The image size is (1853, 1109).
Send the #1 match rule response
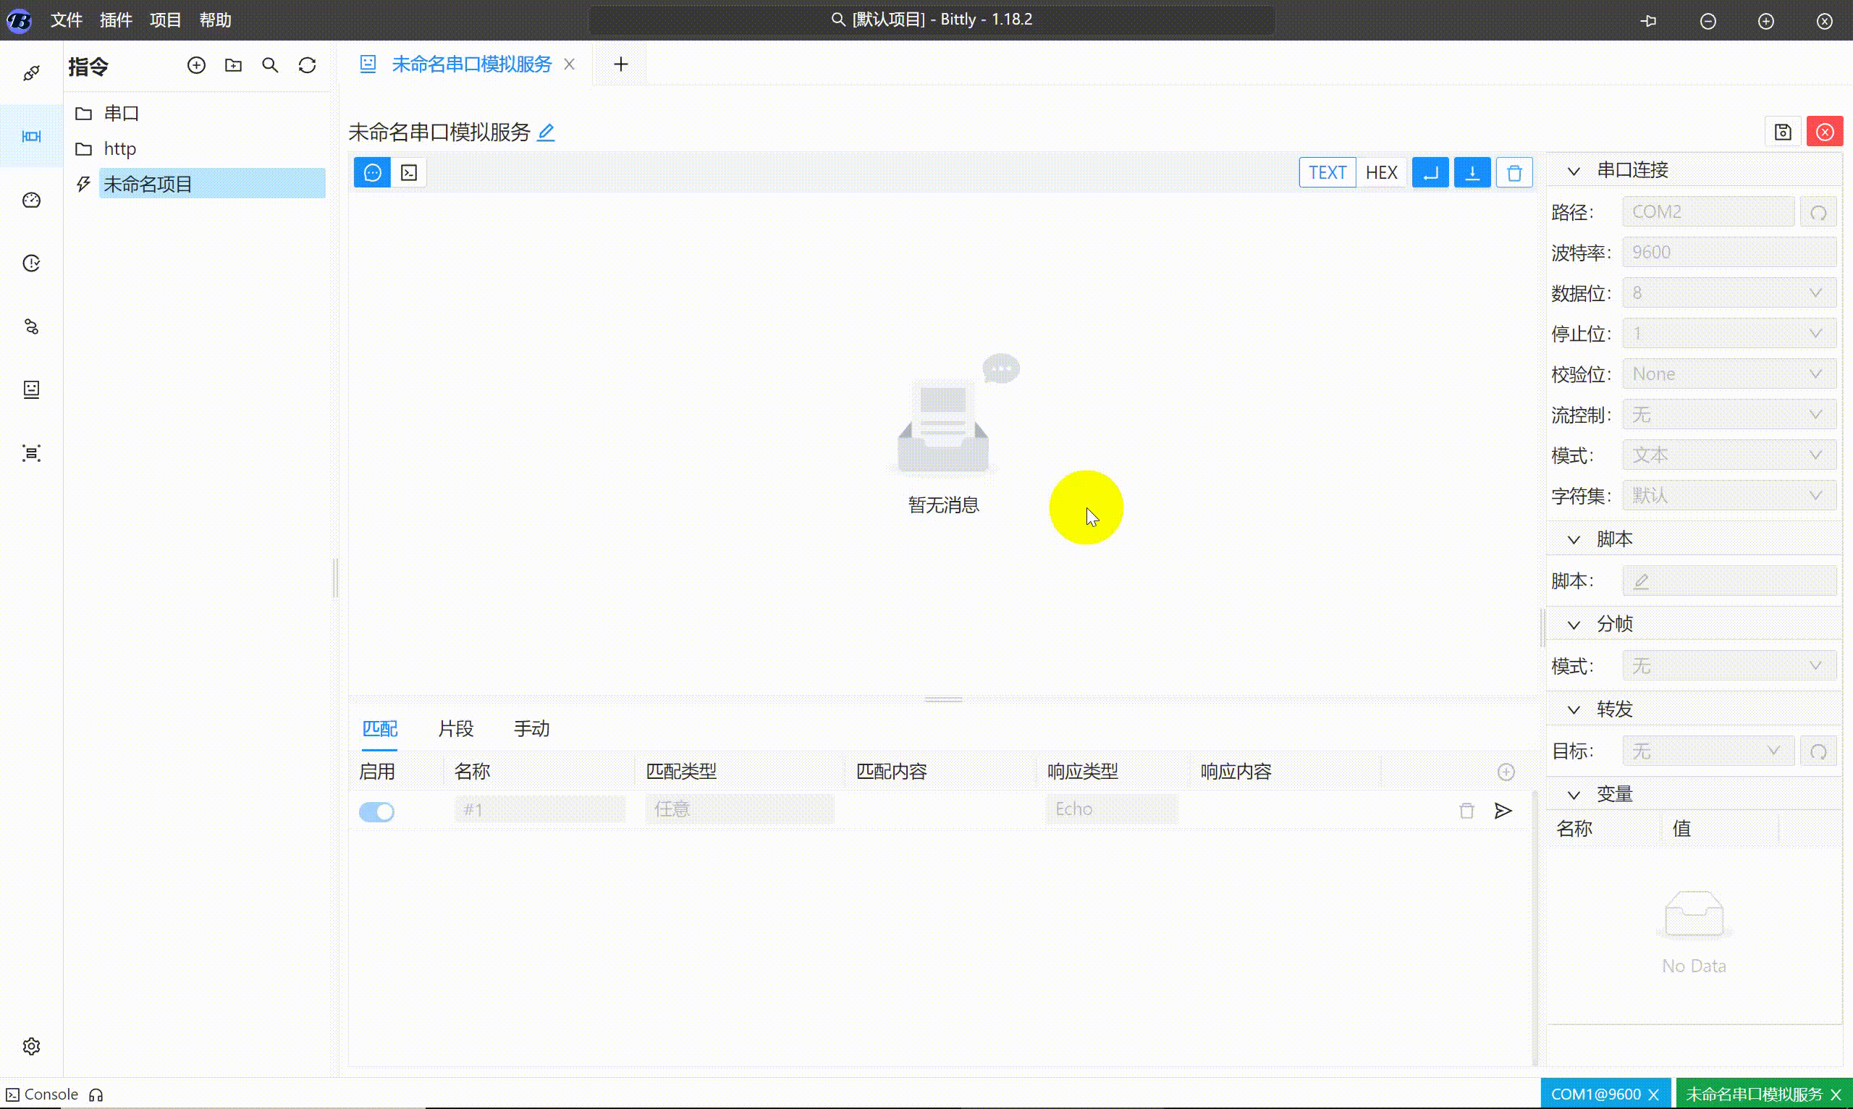1504,810
